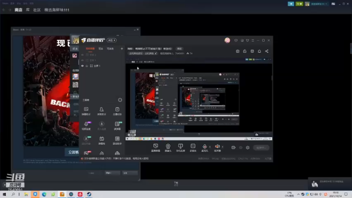The width and height of the screenshot is (352, 198).
Task: Open Steam profile menu 精选海鲜味111
Action: coord(57,10)
